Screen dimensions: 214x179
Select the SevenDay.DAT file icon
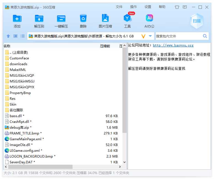7,162
